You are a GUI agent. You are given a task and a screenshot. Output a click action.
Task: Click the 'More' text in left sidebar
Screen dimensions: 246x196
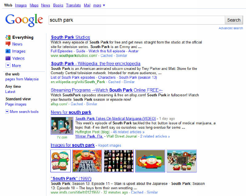17,66
